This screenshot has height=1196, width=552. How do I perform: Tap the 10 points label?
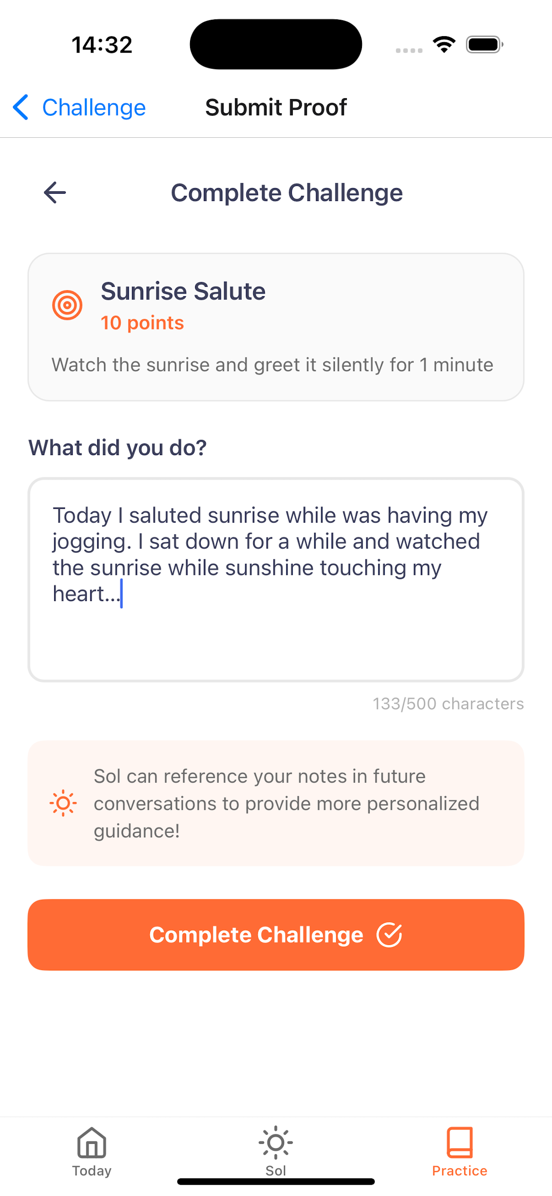point(142,322)
